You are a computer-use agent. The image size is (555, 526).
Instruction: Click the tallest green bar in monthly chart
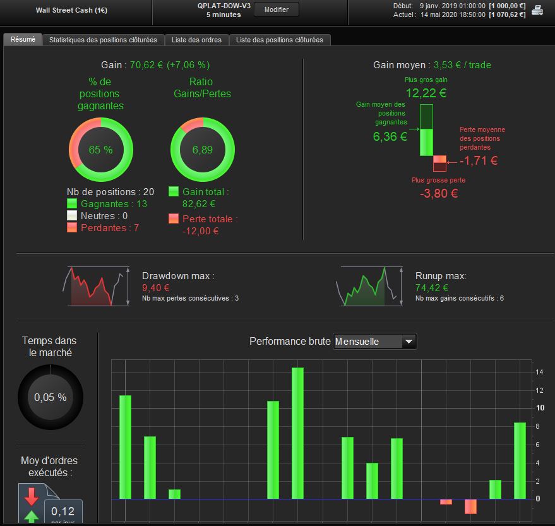[297, 433]
